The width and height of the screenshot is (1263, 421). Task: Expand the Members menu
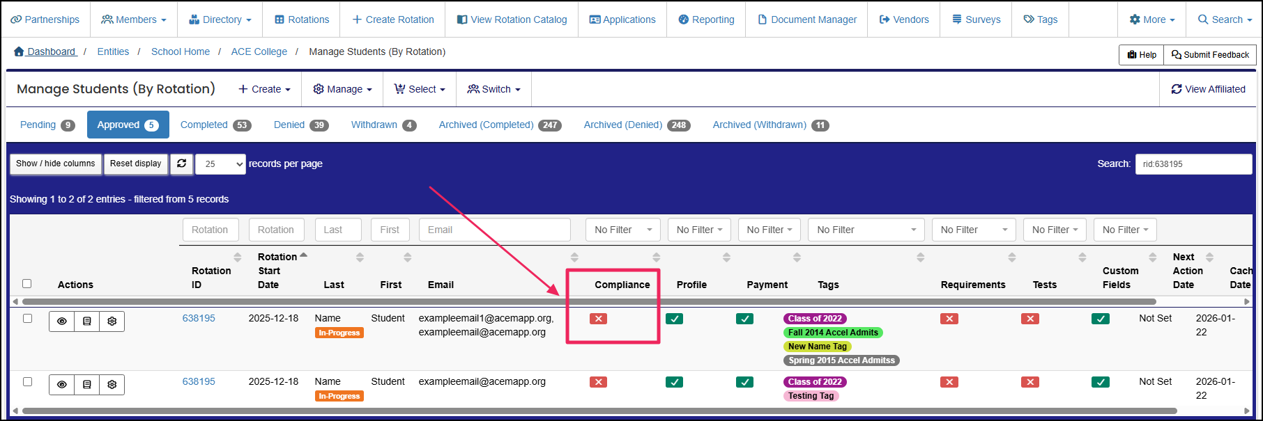pos(134,19)
